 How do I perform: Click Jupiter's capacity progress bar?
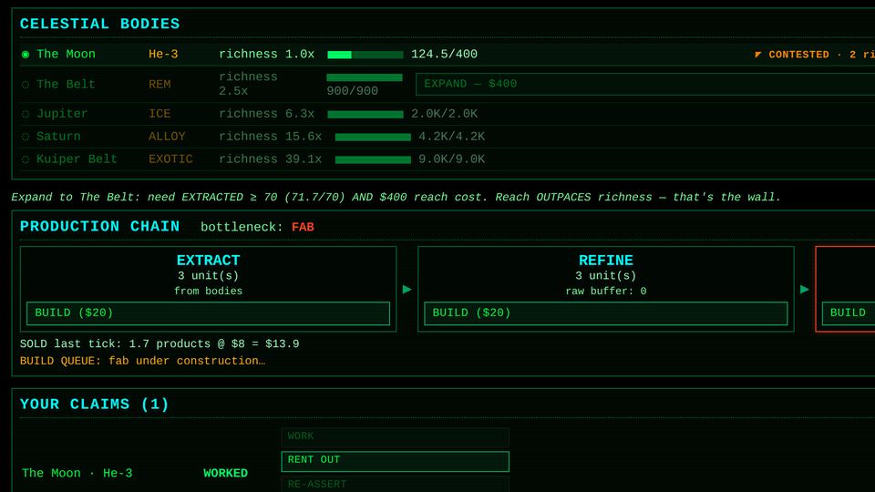click(365, 115)
